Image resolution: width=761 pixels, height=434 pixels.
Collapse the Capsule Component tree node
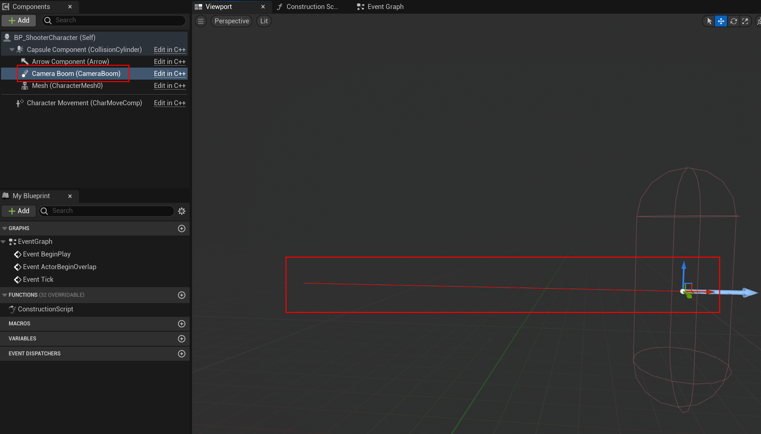tap(12, 50)
